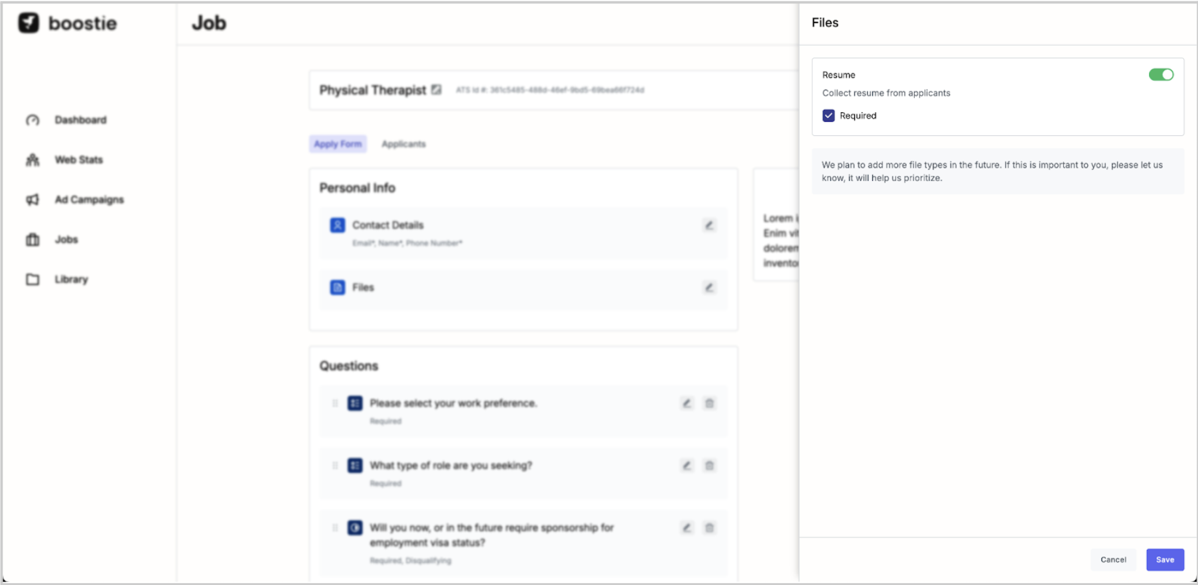Screen dimensions: 1198x585
Task: Click edit pencil for Contact Details
Action: [x=709, y=226]
